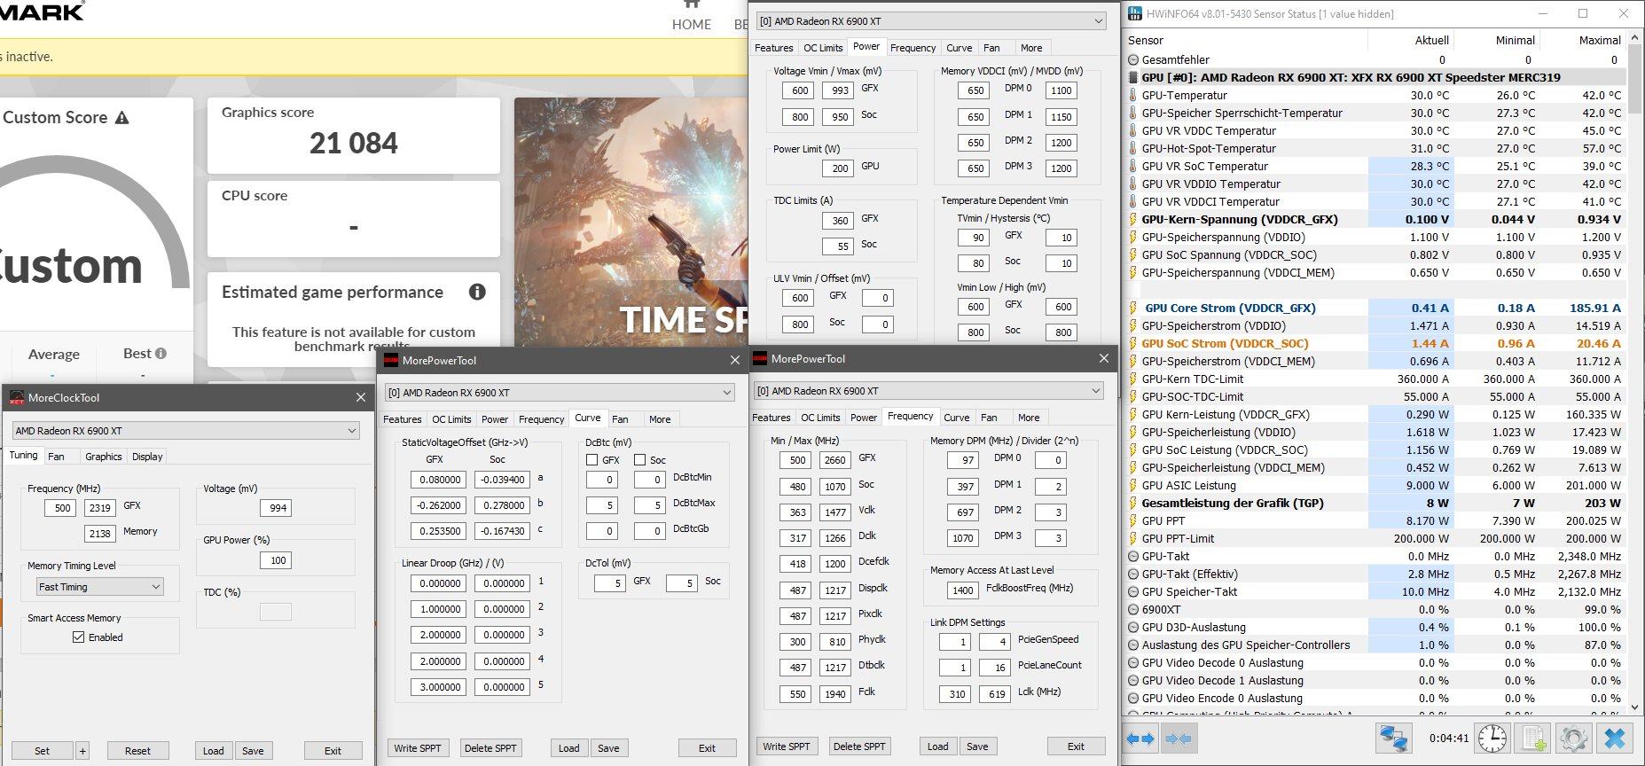Click the MoreClockTool title bar app icon
Screen dimensions: 1645x766
[17, 397]
